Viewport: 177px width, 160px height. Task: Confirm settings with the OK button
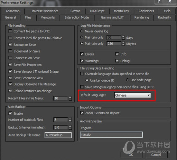131,155
